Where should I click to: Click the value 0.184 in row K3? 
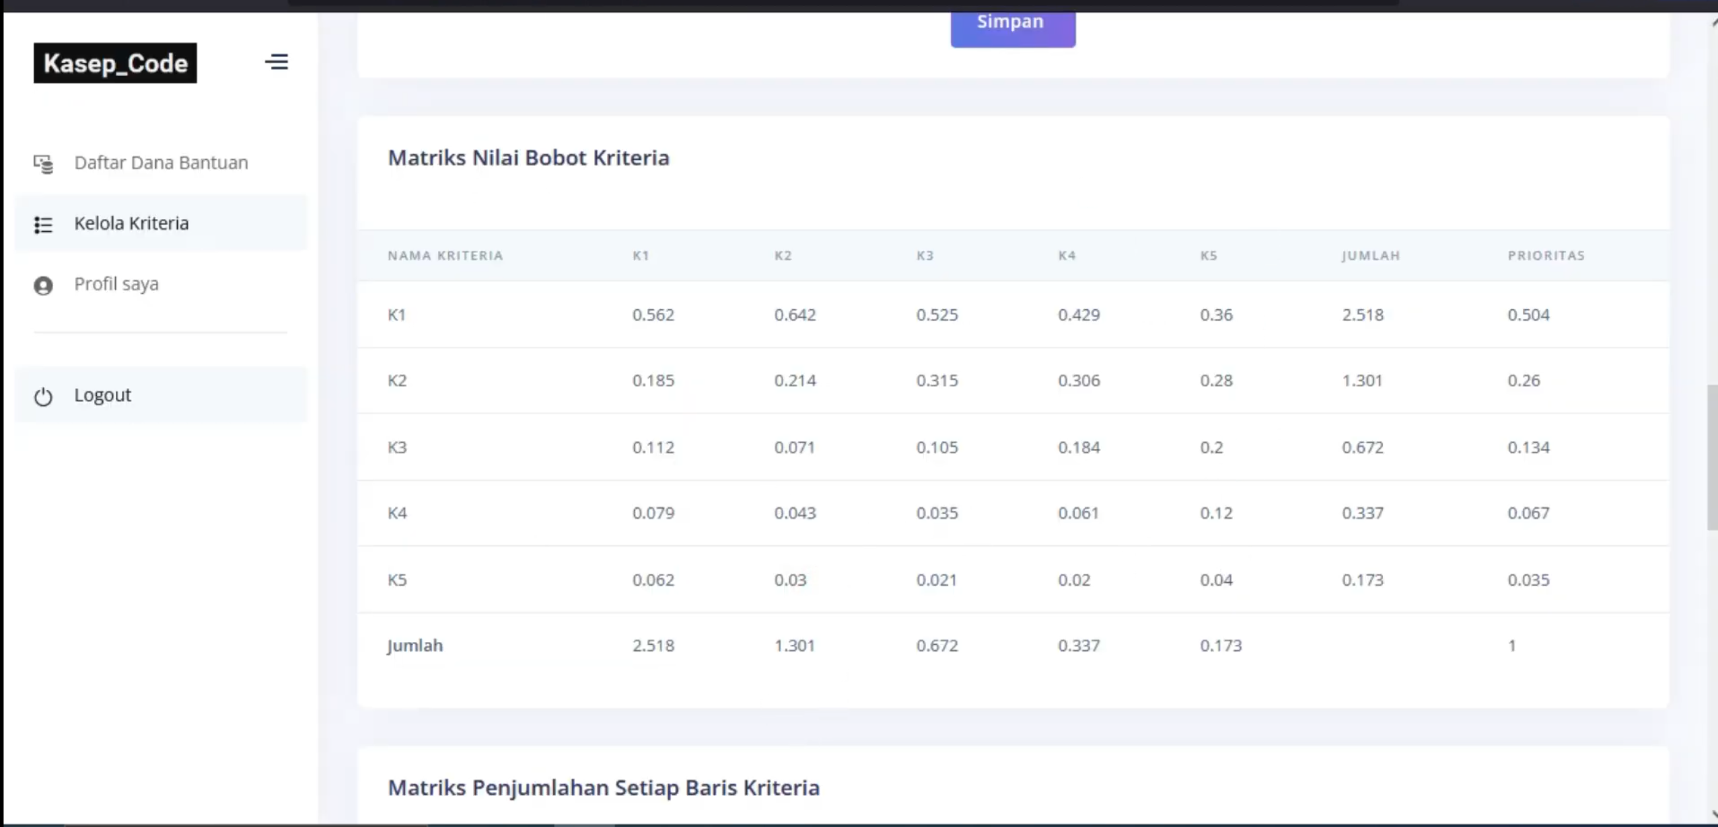click(1079, 447)
